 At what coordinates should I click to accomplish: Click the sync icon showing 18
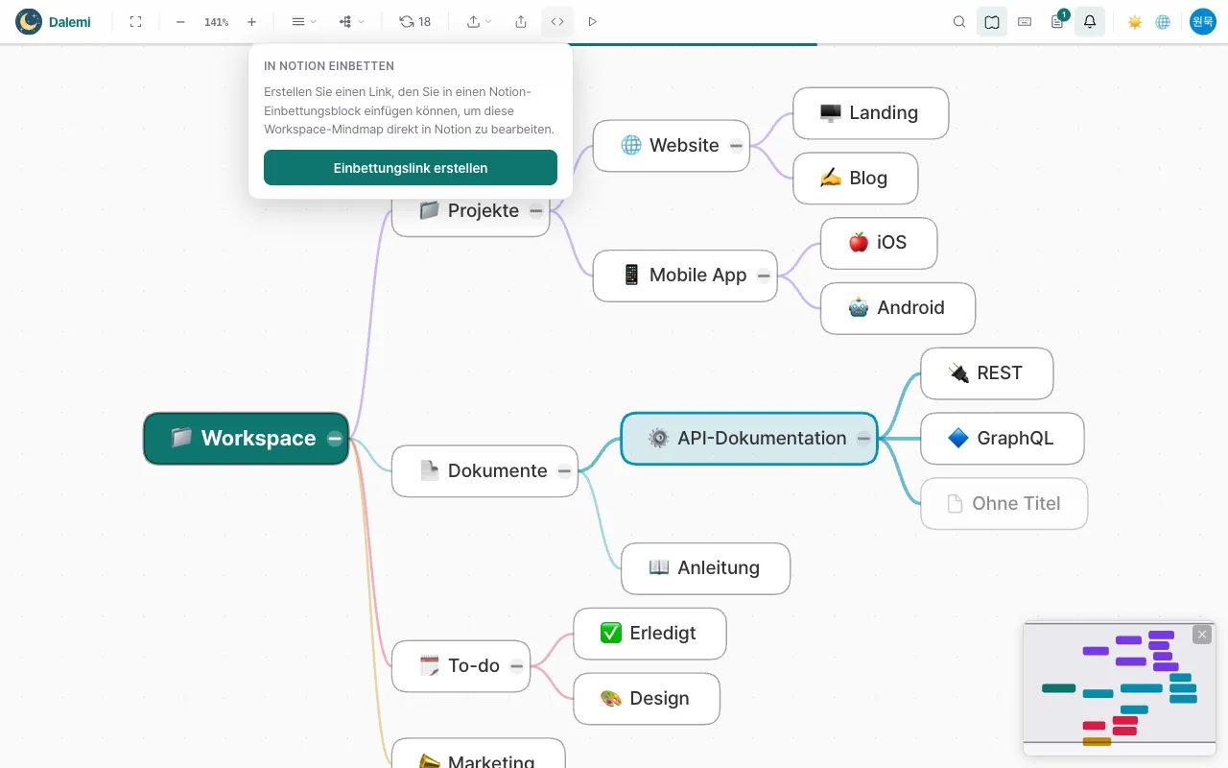(x=415, y=21)
